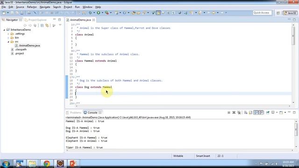Open the Open Console dropdown arrow
This screenshot has width=299, height=168.
click(285, 112)
